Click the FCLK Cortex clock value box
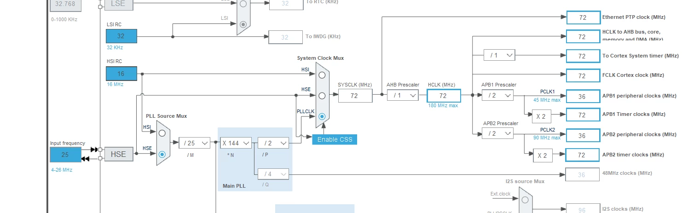Screen dimensions: 682x213 [x=583, y=75]
